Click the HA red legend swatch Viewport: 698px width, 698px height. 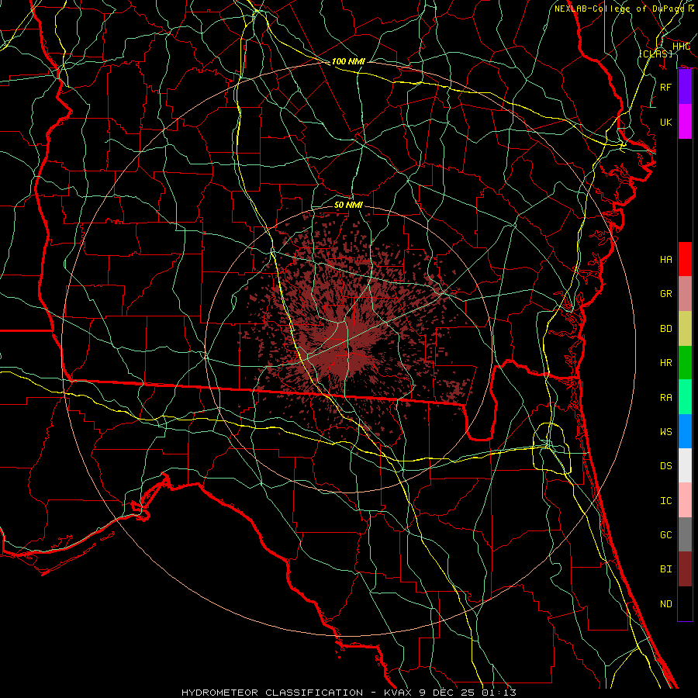685,259
